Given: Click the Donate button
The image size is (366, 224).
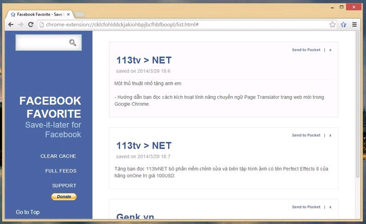Looking at the screenshot, I should (64, 197).
